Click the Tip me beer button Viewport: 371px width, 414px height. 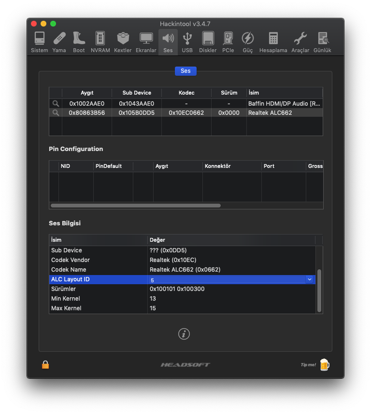(x=324, y=365)
